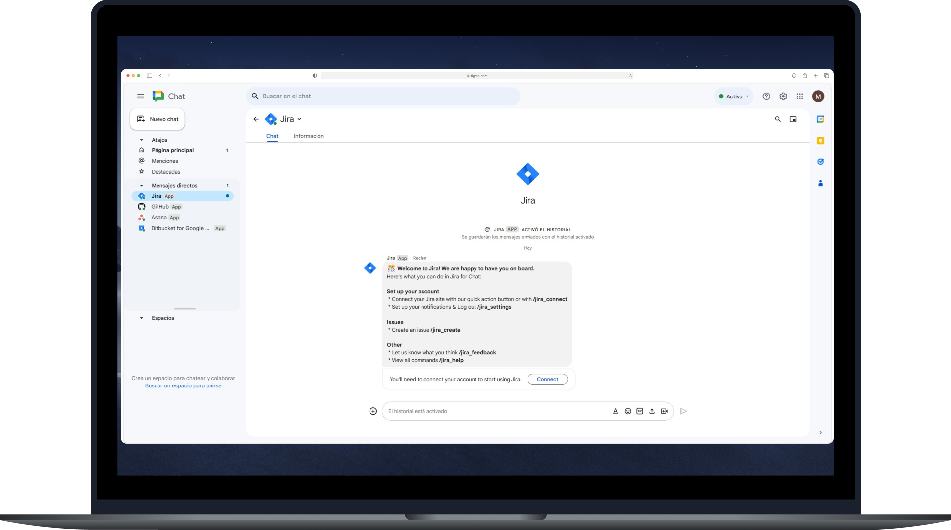This screenshot has height=530, width=951.
Task: Click the browser address bar
Action: tap(477, 76)
